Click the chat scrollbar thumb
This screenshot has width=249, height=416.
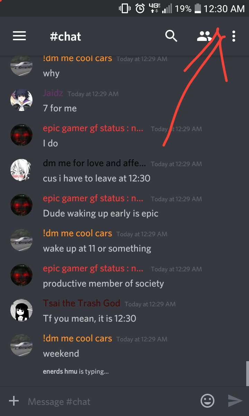pyautogui.click(x=247, y=374)
